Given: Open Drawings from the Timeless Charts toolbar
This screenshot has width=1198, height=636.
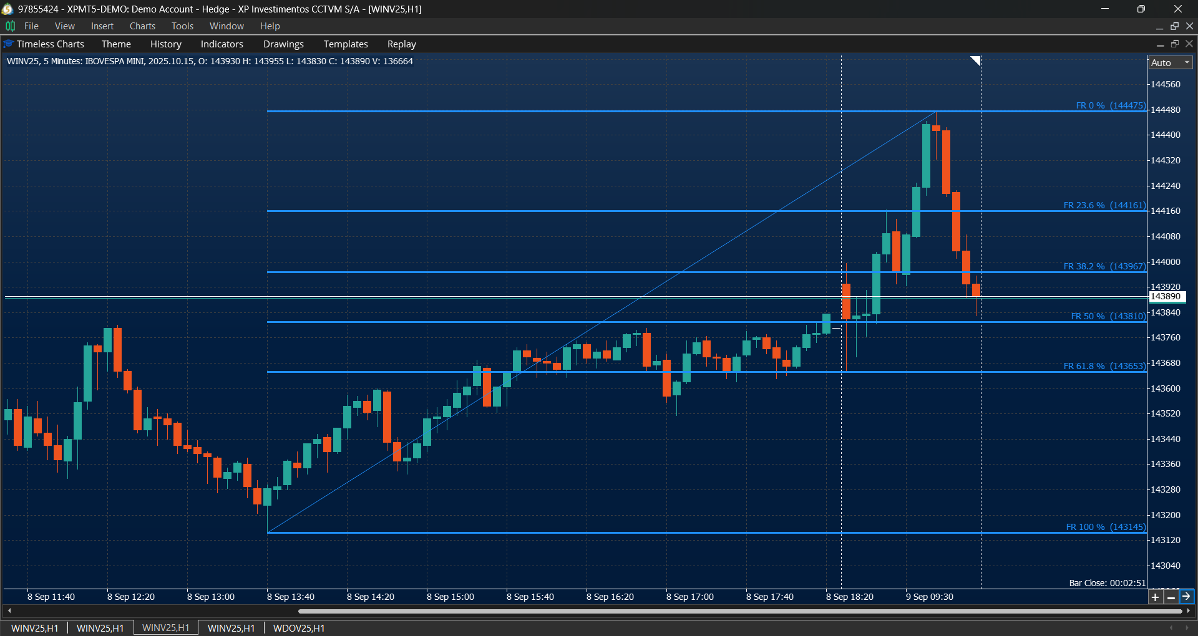Looking at the screenshot, I should 283,44.
